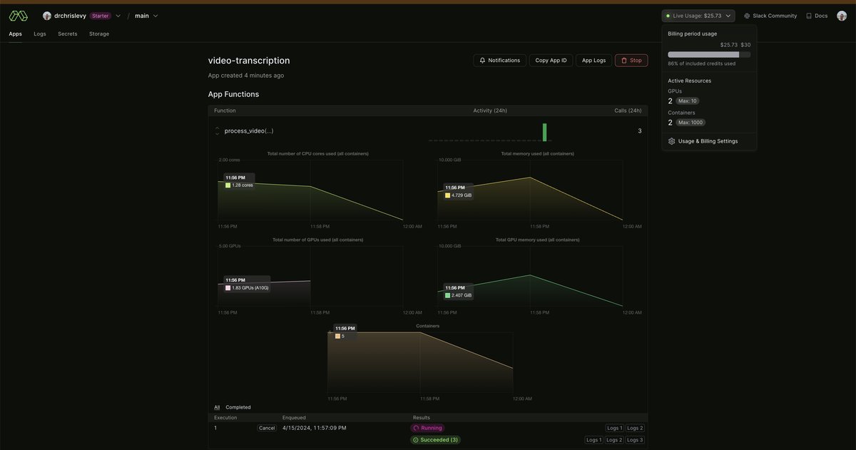
Task: Open Logs 3 for succeeded results
Action: click(635, 440)
